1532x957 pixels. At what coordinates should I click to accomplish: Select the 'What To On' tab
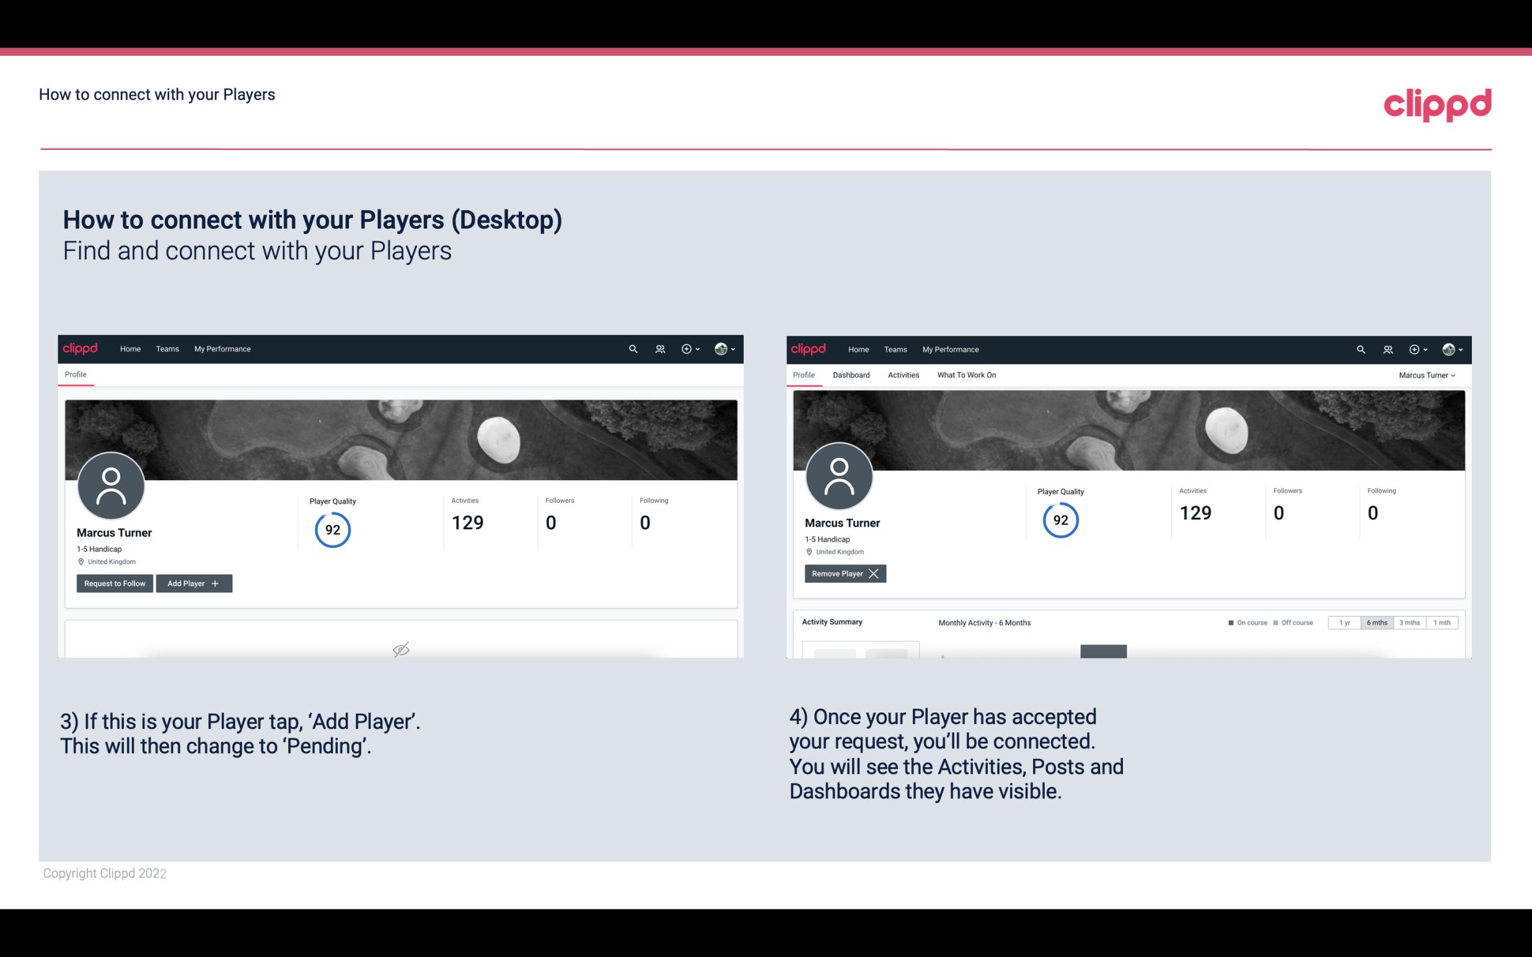coord(966,375)
